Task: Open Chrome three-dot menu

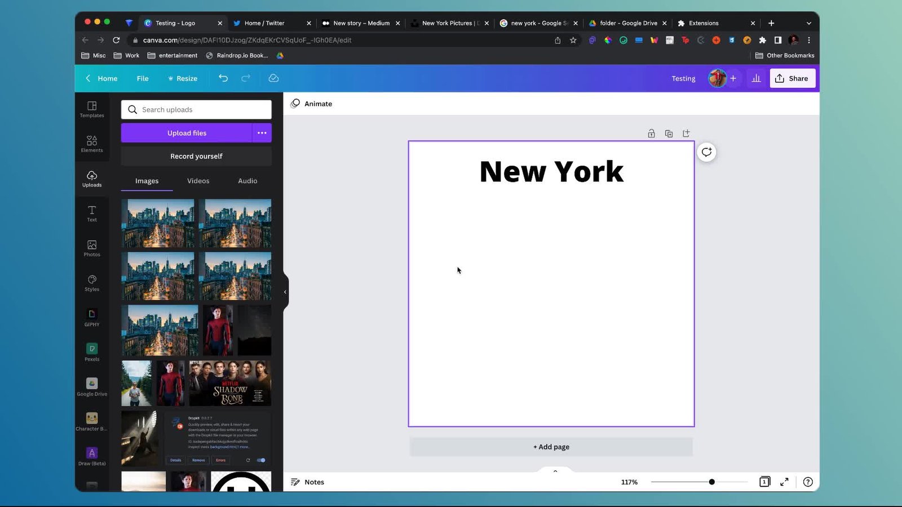Action: [809, 40]
